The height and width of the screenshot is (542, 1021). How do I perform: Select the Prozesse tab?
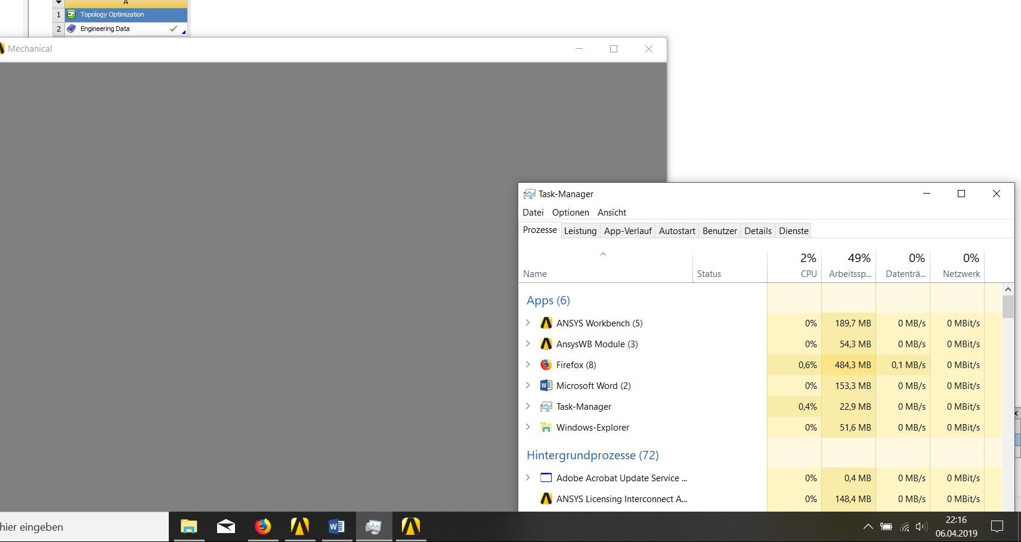(540, 230)
